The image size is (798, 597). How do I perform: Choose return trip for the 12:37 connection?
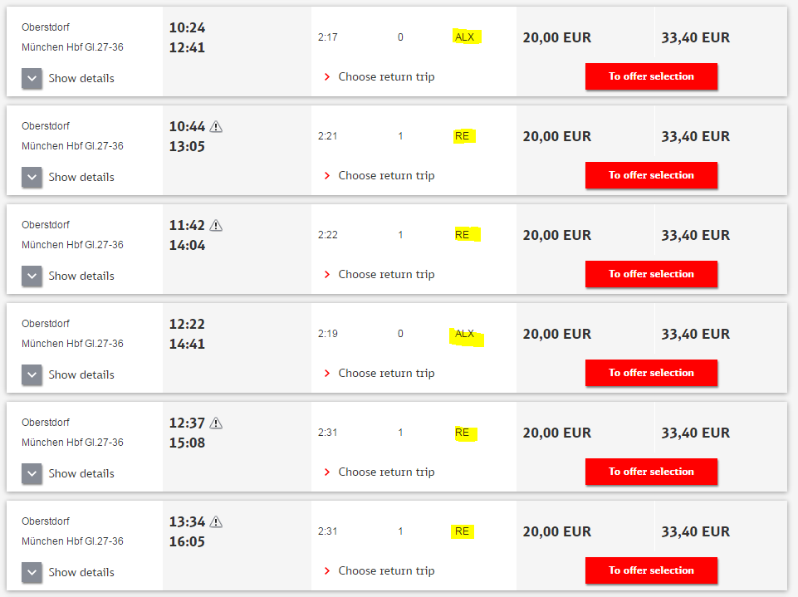[386, 472]
